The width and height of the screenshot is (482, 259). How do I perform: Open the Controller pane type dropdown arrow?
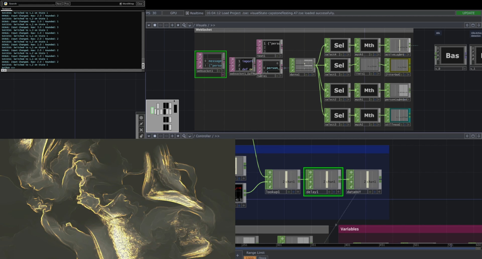[x=149, y=136]
